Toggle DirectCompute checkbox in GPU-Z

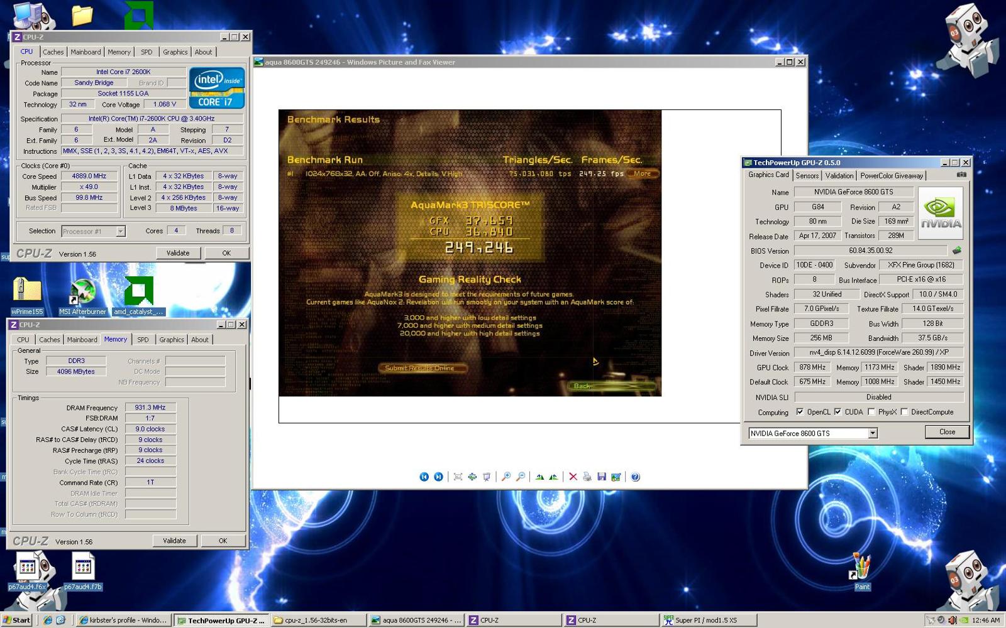[904, 412]
